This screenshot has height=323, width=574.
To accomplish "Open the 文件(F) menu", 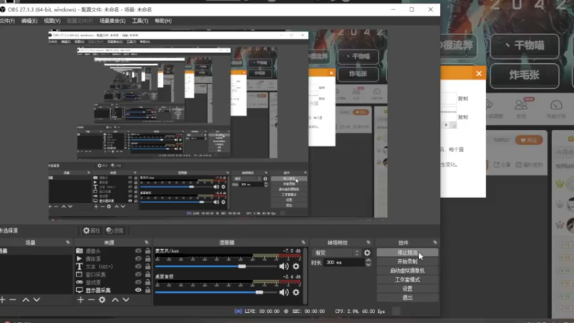I will coord(7,21).
